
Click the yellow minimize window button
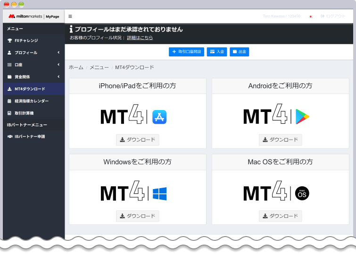coord(14,4)
